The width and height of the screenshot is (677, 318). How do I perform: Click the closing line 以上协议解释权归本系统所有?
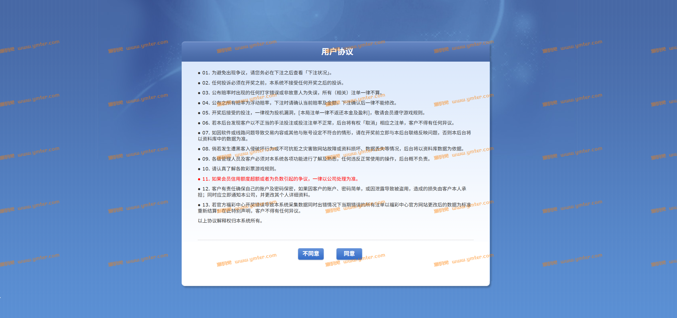pyautogui.click(x=230, y=221)
